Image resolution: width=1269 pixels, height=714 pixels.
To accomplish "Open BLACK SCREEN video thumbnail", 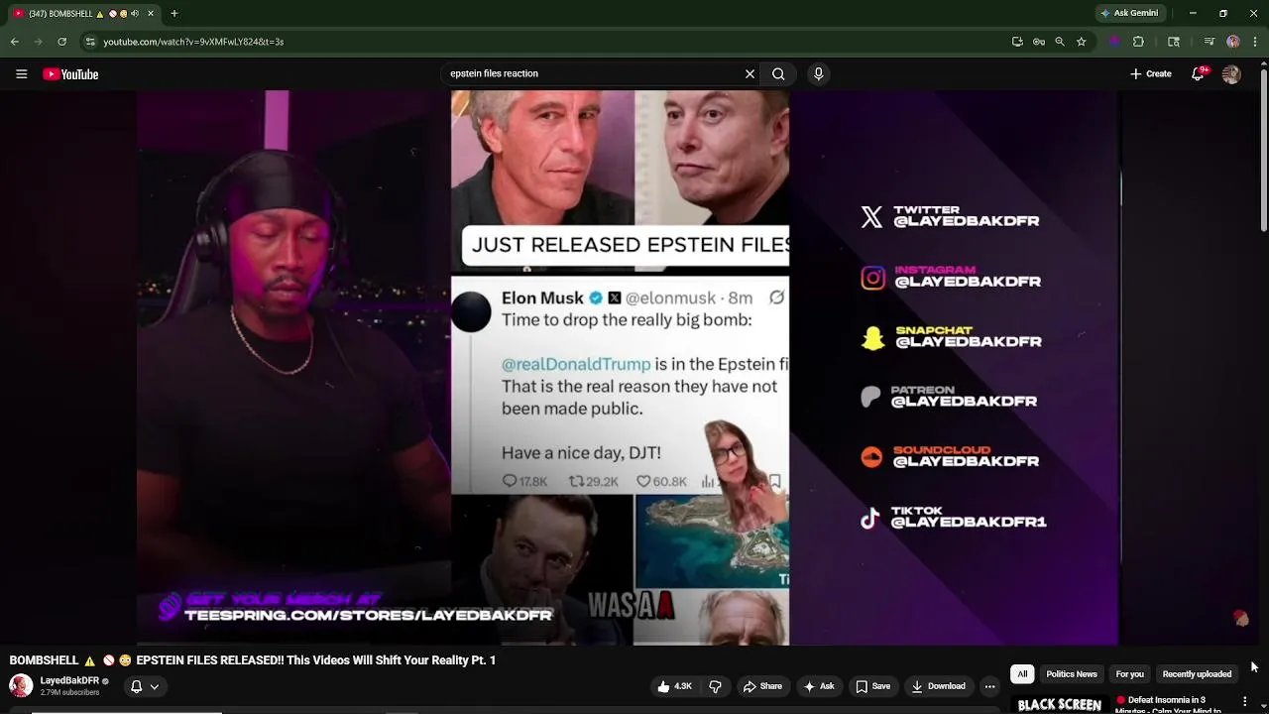I will pyautogui.click(x=1059, y=705).
